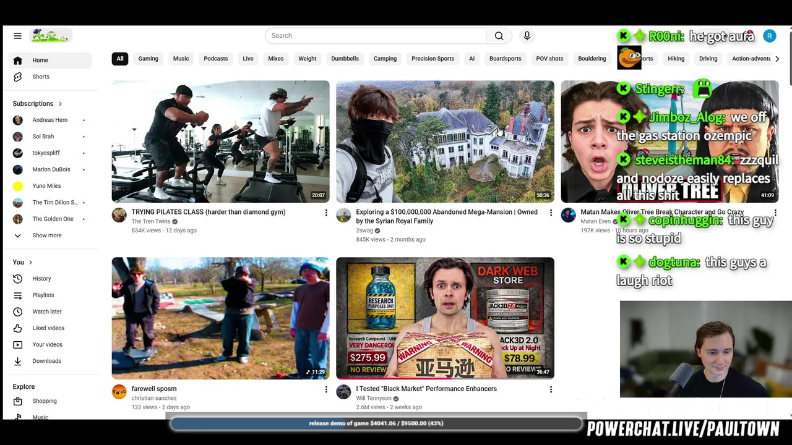Image resolution: width=792 pixels, height=445 pixels.
Task: Expand the You section chevron
Action: (30, 263)
